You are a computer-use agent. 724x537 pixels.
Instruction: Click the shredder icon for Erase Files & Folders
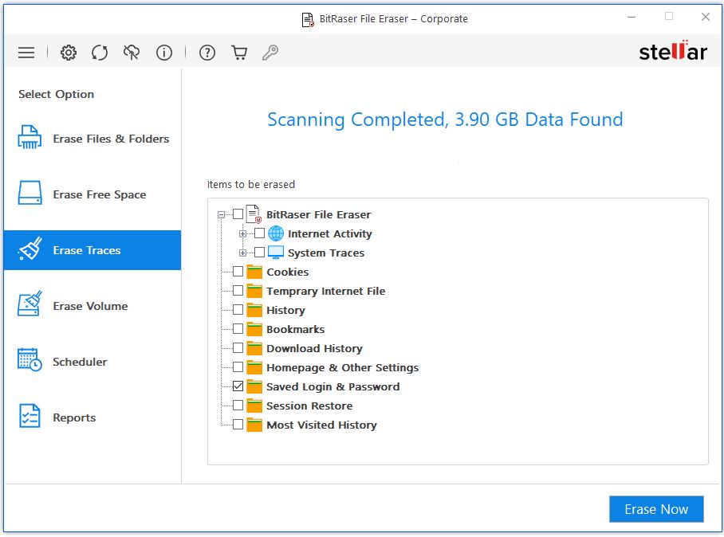30,137
